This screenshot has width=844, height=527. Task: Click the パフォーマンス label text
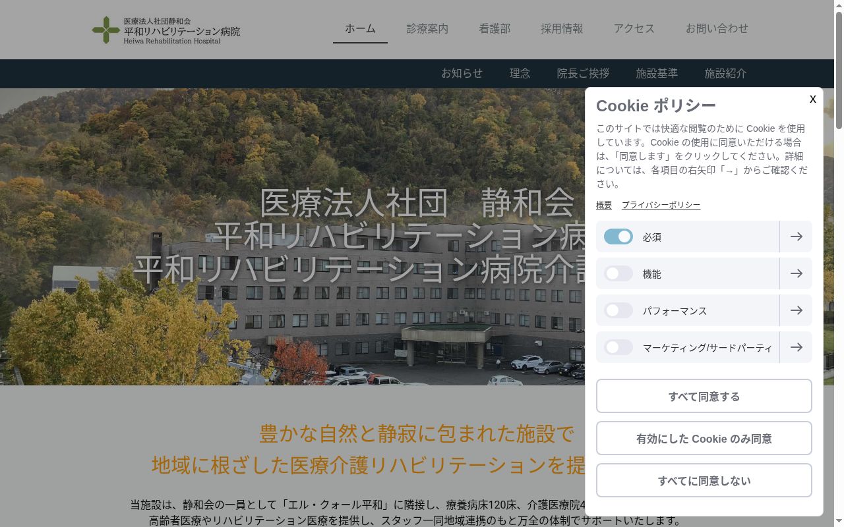pyautogui.click(x=675, y=311)
